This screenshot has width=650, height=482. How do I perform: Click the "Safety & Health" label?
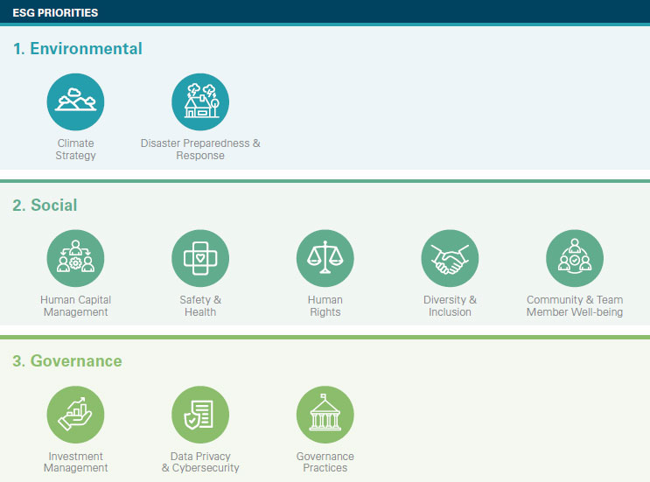(x=200, y=306)
